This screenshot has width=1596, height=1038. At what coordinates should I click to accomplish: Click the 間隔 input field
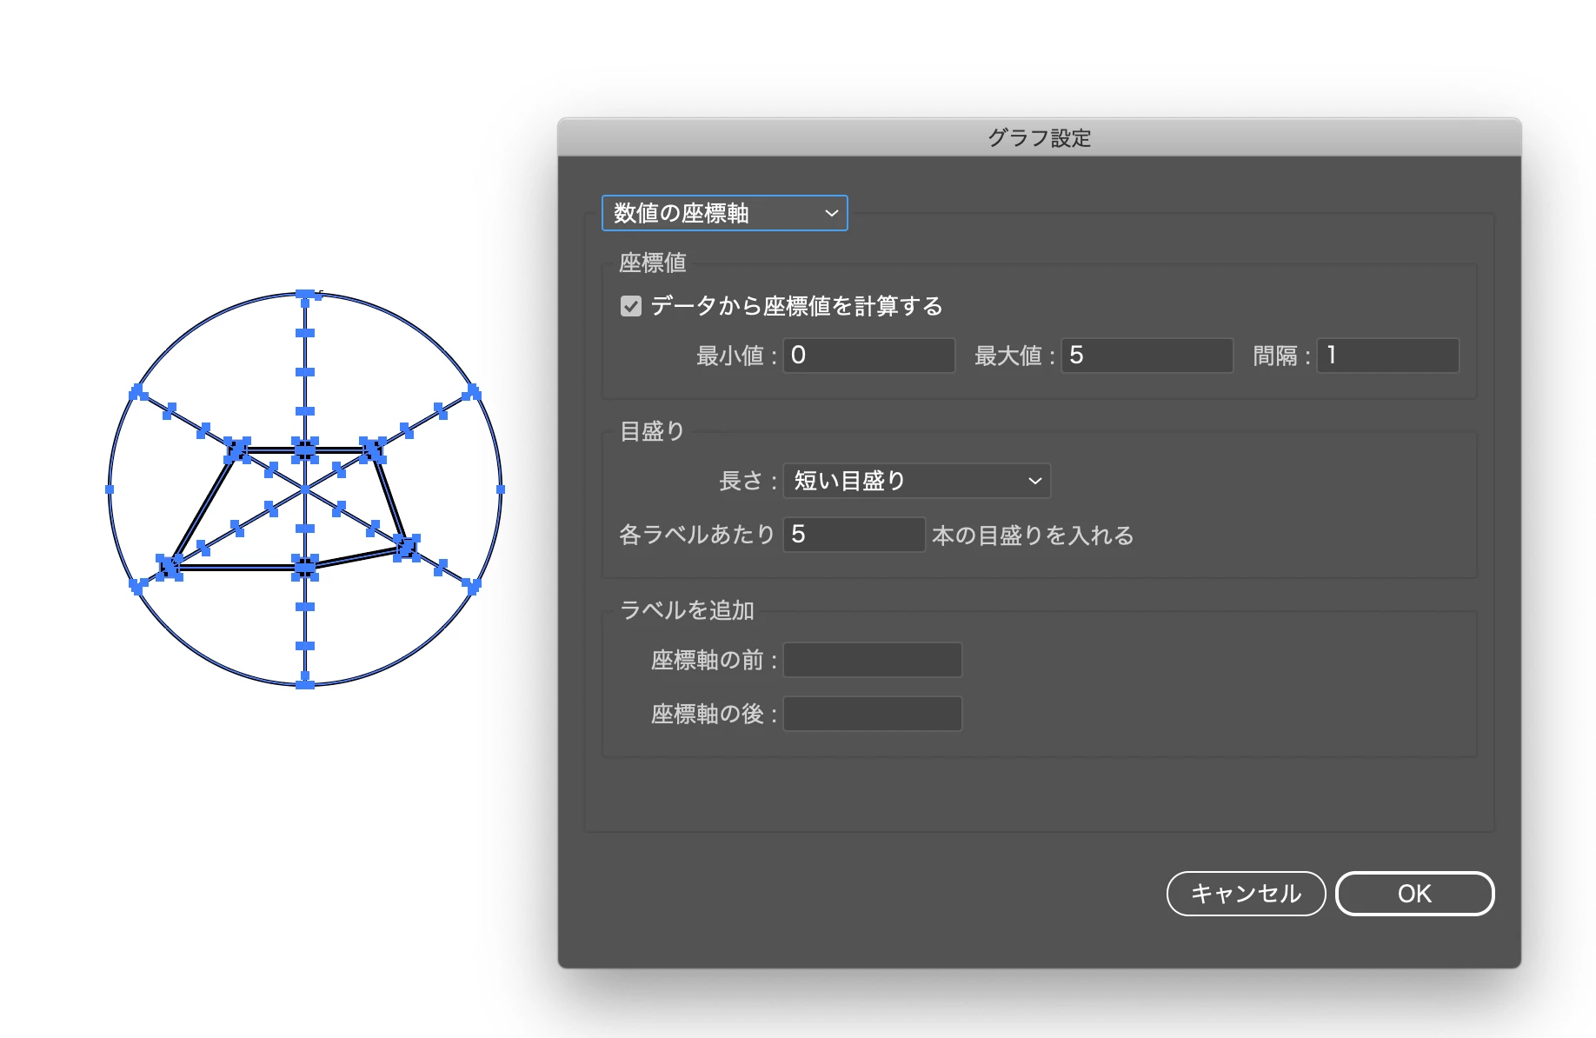coord(1388,356)
